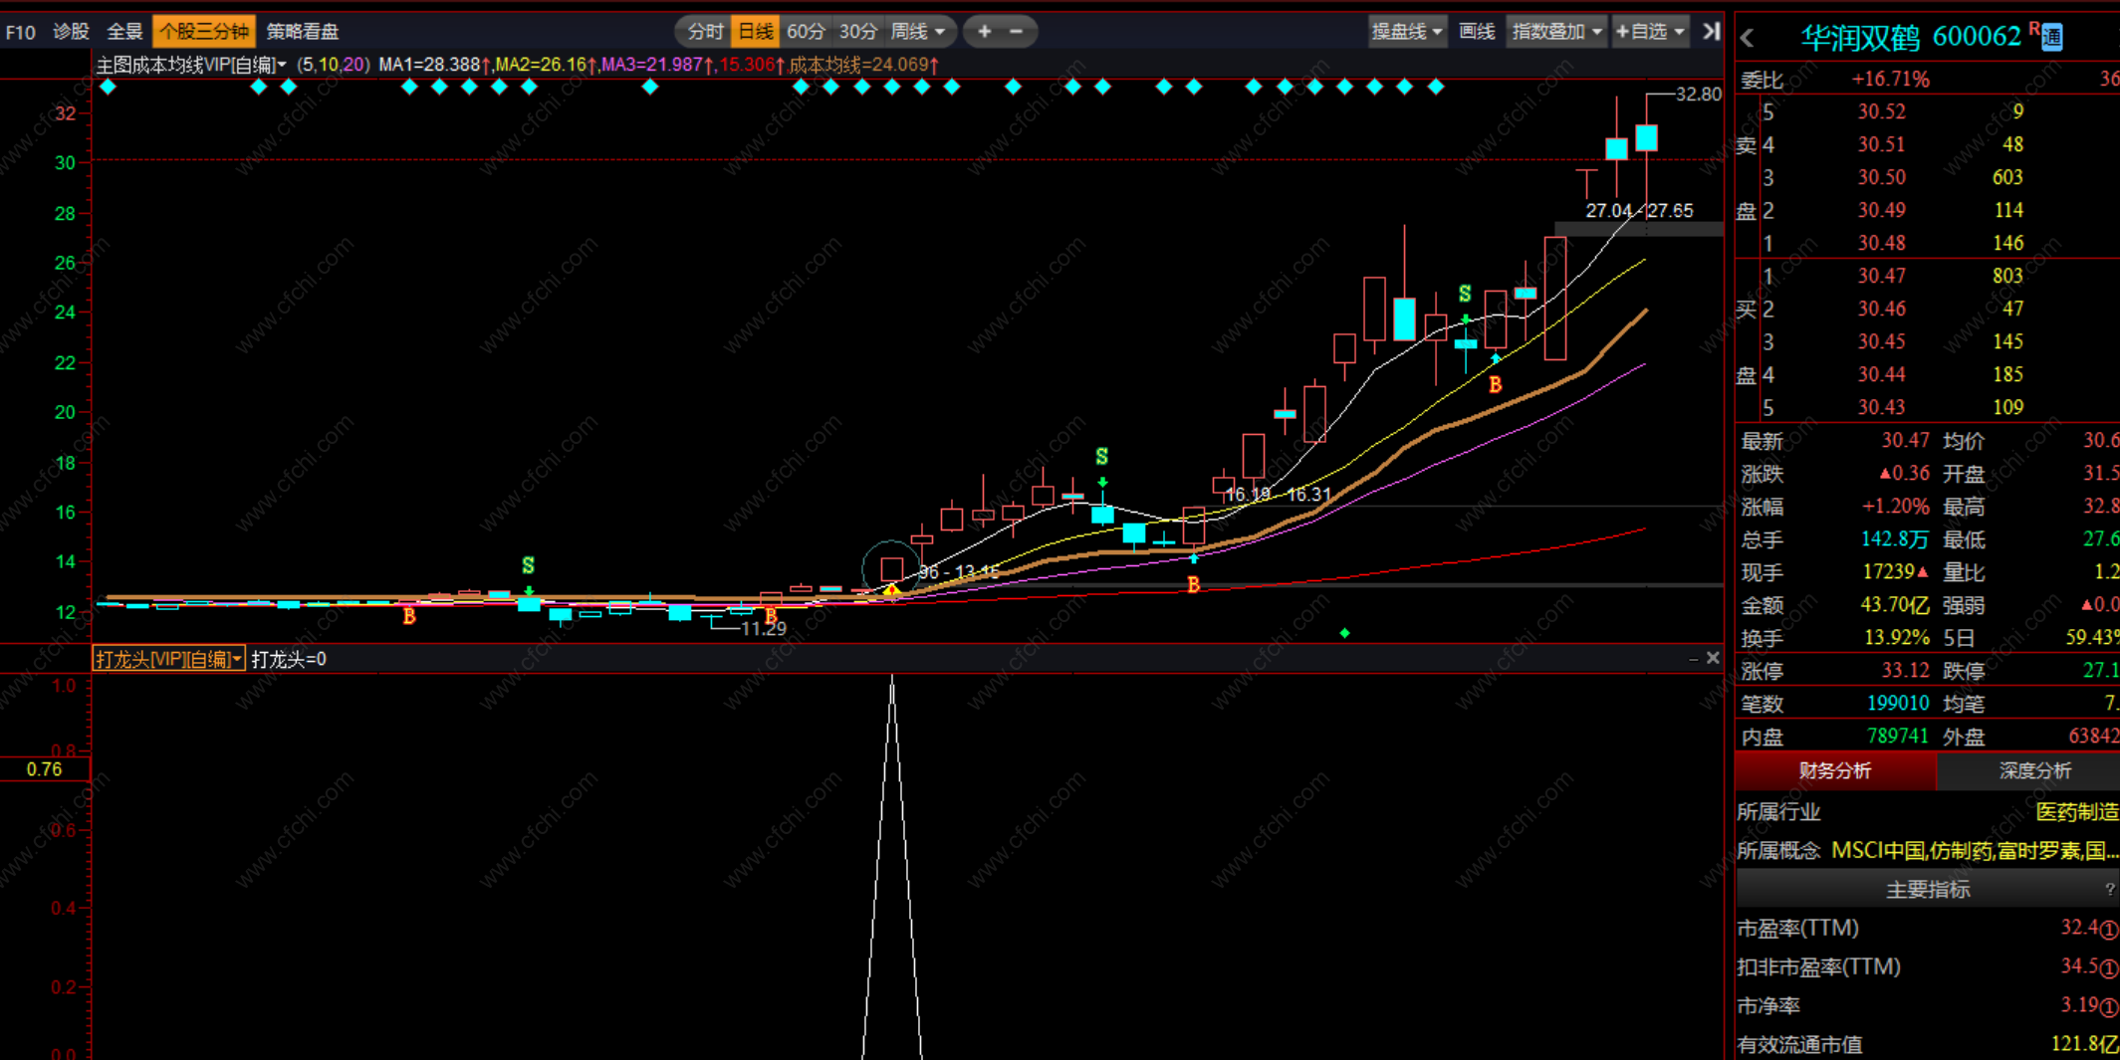Open the F10 company info page
This screenshot has height=1060, width=2120.
(20, 32)
